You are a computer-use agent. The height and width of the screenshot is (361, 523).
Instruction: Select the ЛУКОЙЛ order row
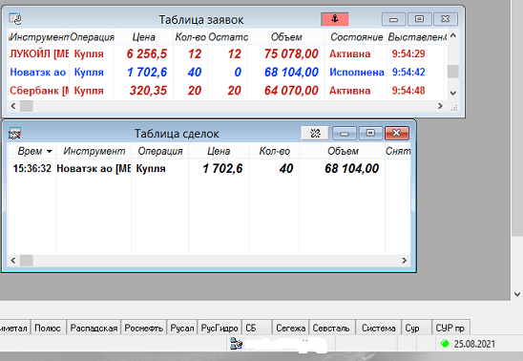pos(226,53)
